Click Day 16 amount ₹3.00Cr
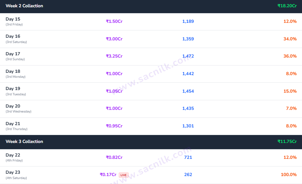302x184 pixels. click(x=114, y=39)
